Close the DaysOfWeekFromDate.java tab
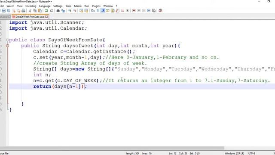275x155 pixels. click(x=46, y=17)
